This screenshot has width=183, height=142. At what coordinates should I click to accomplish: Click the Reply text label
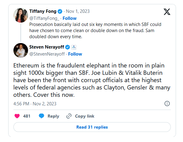(53, 116)
